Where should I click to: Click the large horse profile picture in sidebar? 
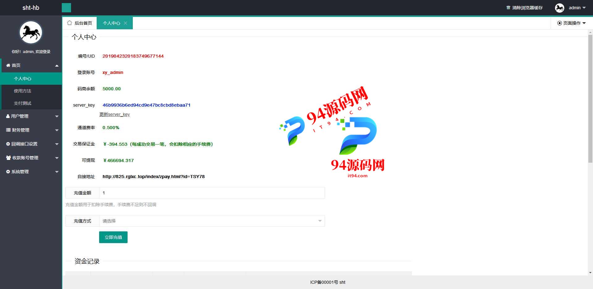31,32
